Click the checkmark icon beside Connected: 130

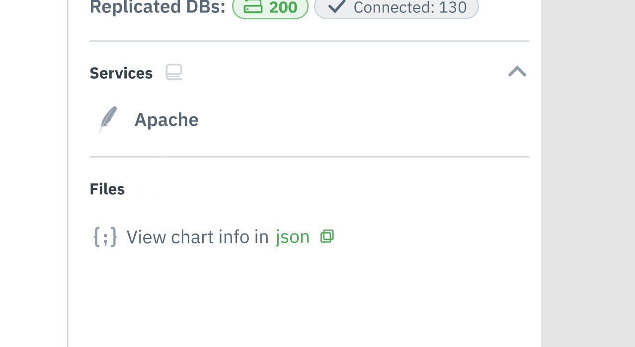(x=337, y=7)
